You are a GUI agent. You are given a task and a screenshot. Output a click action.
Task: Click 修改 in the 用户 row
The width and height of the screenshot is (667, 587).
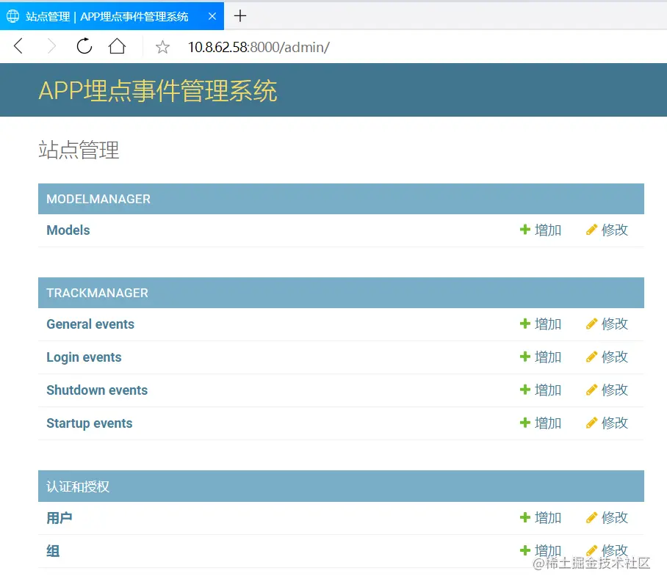607,518
